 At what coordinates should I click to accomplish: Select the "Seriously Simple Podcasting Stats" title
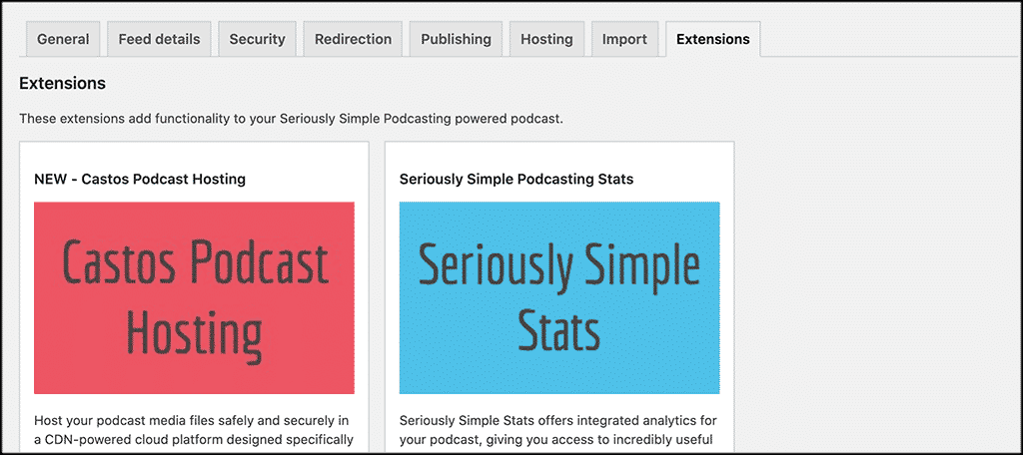pos(516,179)
